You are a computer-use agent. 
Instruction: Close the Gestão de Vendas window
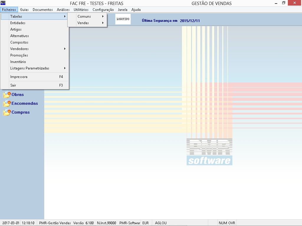(295, 3)
